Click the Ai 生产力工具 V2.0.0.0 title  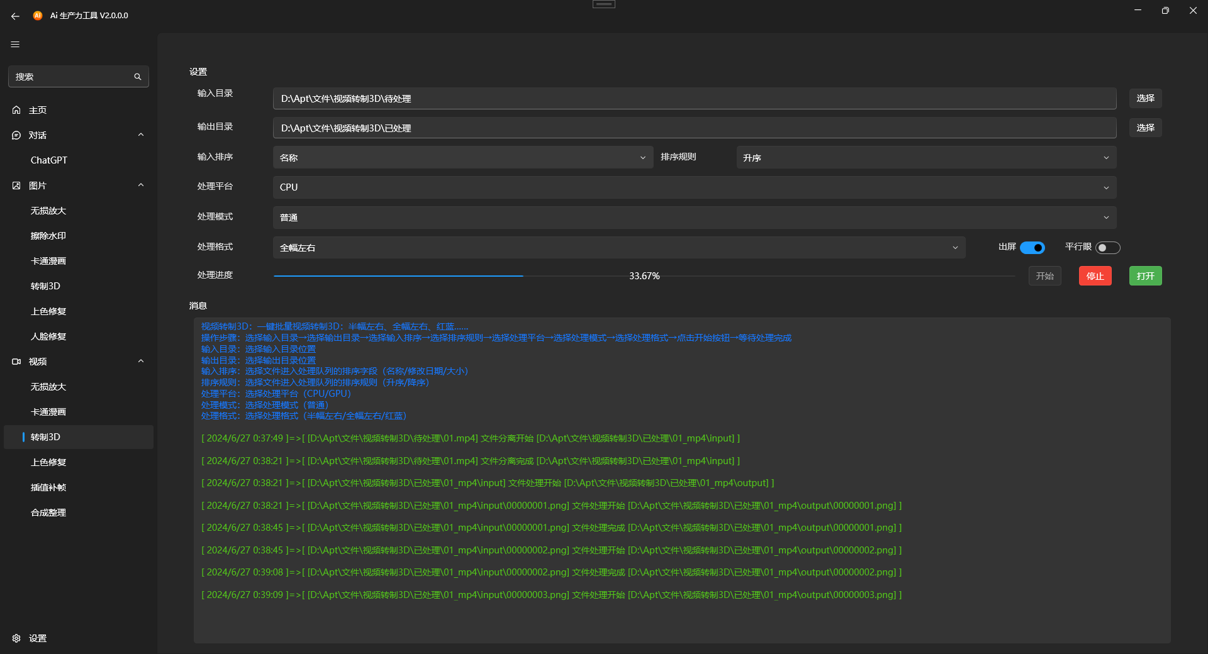click(x=89, y=16)
